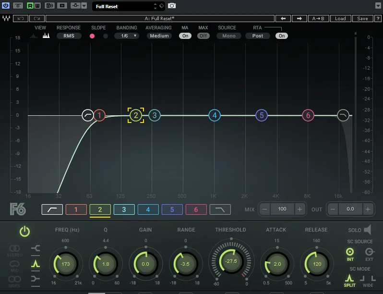
Task: Open band 3 tab
Action: [x=124, y=209]
